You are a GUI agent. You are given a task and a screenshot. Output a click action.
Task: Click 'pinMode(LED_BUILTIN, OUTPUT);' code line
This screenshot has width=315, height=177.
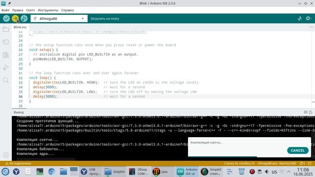coord(63,59)
